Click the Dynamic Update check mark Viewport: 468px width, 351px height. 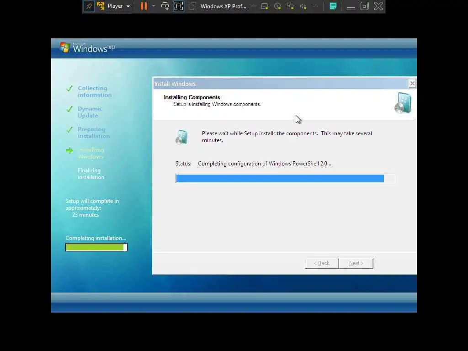[69, 109]
